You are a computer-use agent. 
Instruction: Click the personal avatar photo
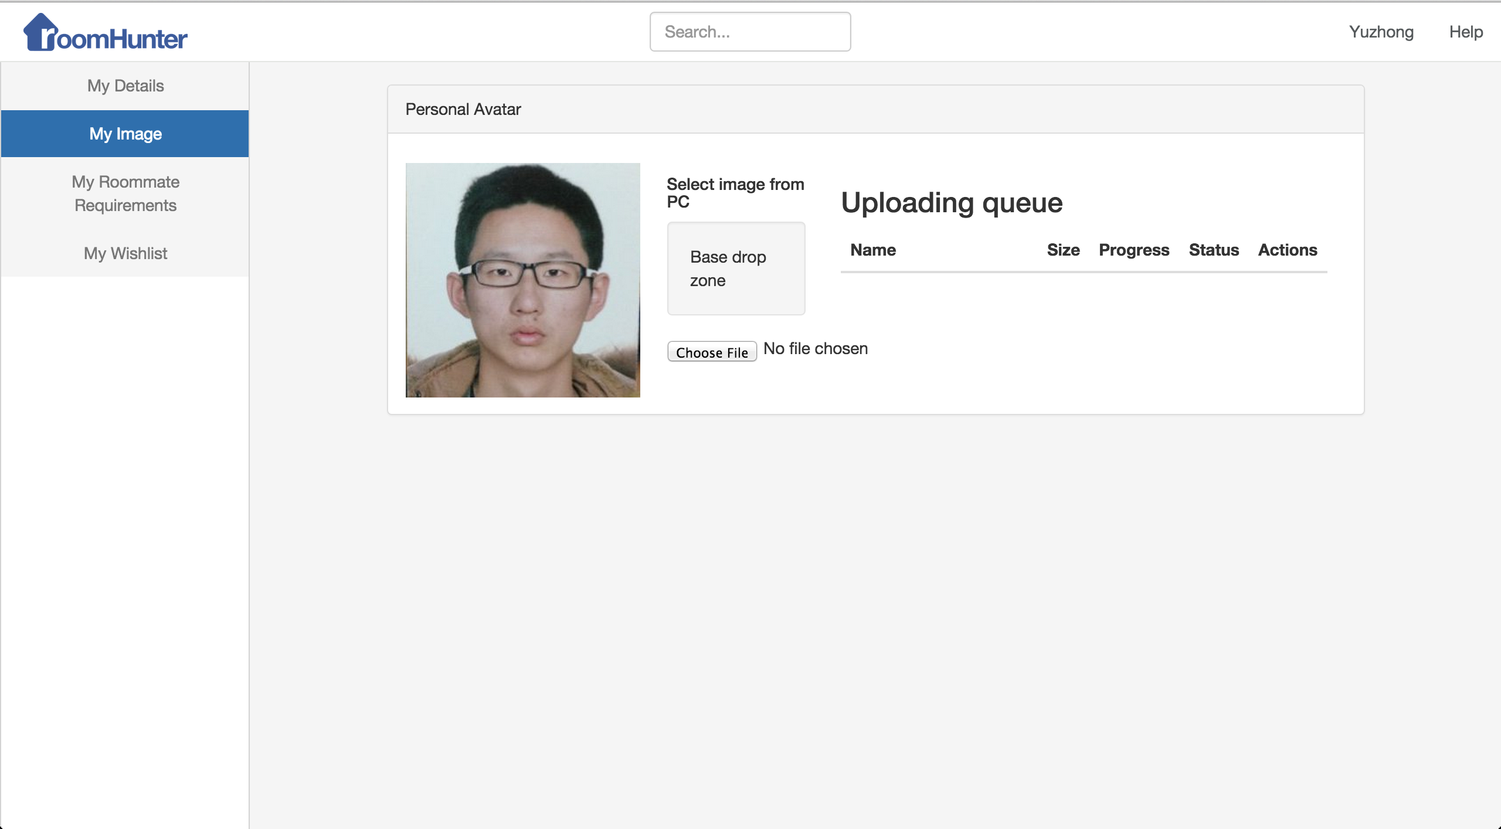click(x=522, y=280)
